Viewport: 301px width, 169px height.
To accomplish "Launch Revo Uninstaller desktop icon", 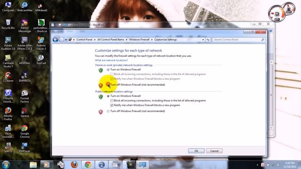I will (x=8, y=131).
